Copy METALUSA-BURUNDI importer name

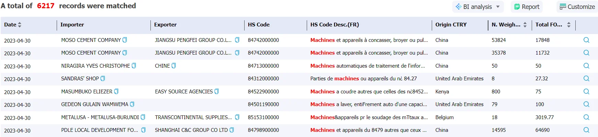(143, 117)
